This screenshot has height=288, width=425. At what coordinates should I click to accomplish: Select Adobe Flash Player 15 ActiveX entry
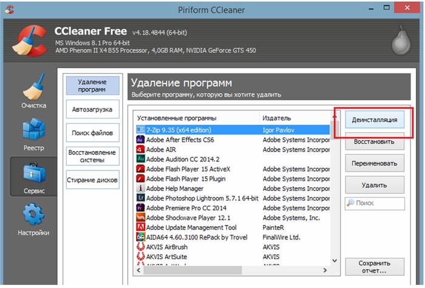pos(233,169)
